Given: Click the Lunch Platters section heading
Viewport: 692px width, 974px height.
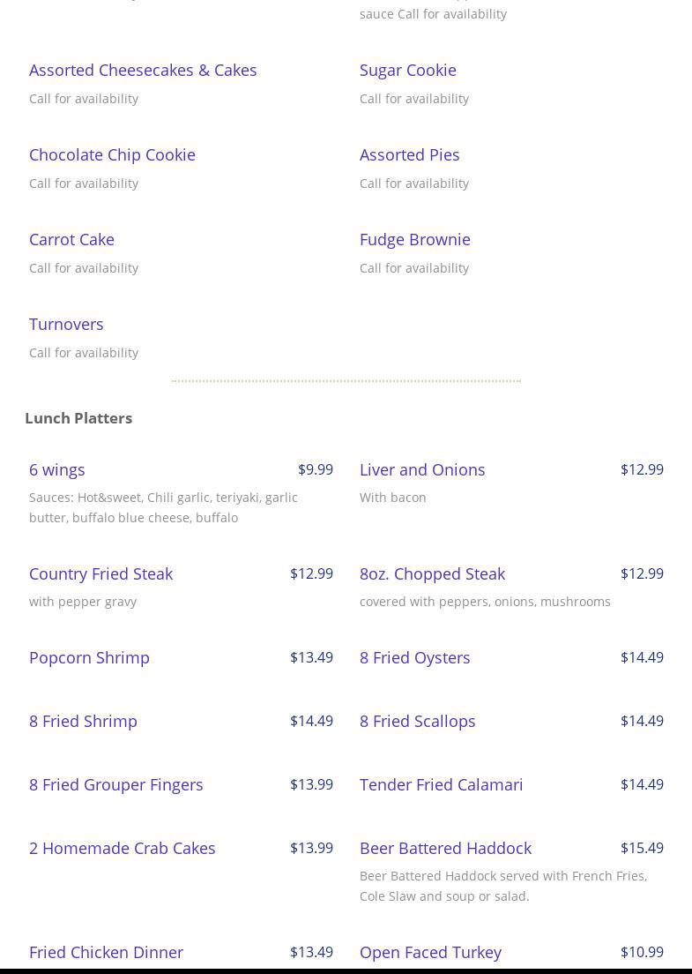Looking at the screenshot, I should coord(78,418).
